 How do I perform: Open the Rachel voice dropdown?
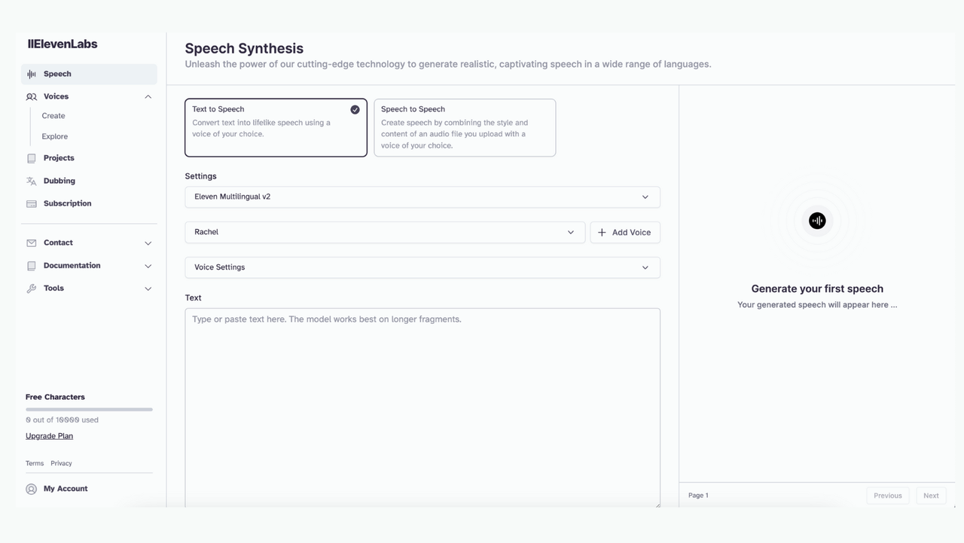coord(385,232)
